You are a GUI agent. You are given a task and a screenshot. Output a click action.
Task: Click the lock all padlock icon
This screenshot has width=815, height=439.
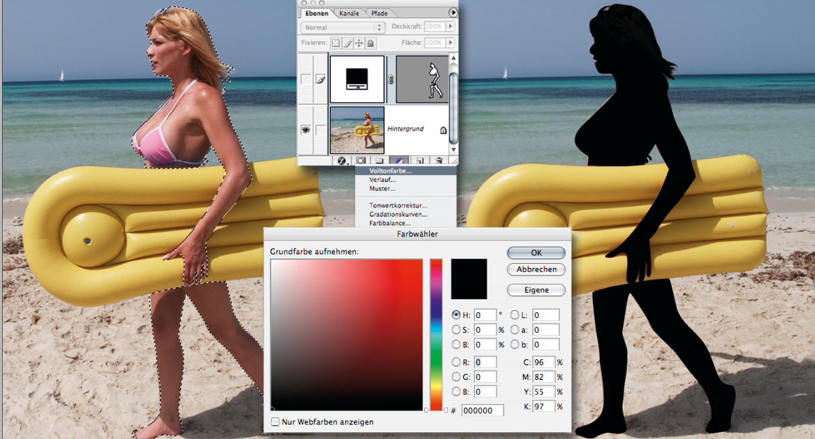371,43
